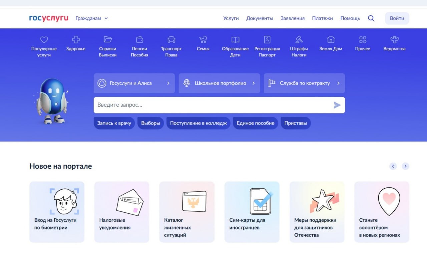Select the Образование Дети book icon
The height and width of the screenshot is (262, 427).
pyautogui.click(x=235, y=40)
